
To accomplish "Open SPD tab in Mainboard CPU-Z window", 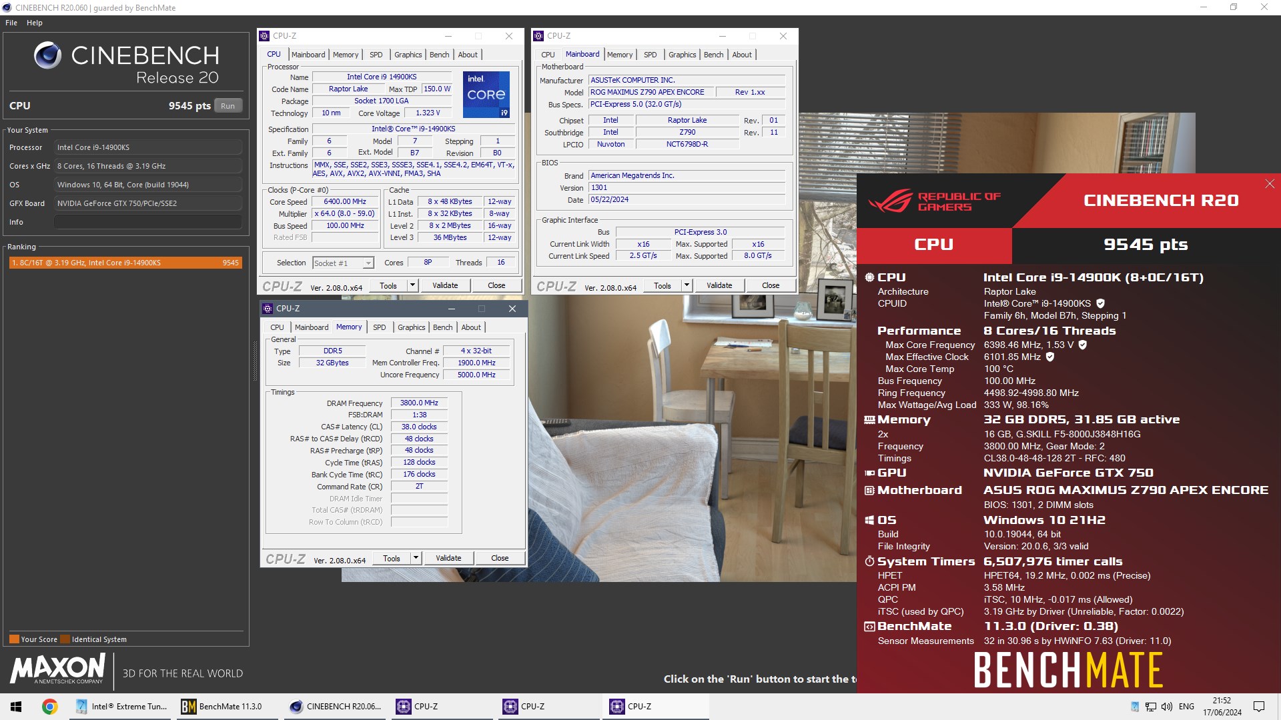I will 651,55.
